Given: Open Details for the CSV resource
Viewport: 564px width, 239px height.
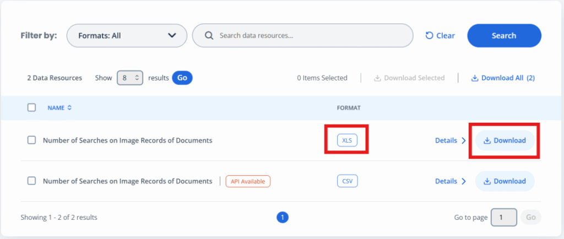Looking at the screenshot, I should point(451,181).
